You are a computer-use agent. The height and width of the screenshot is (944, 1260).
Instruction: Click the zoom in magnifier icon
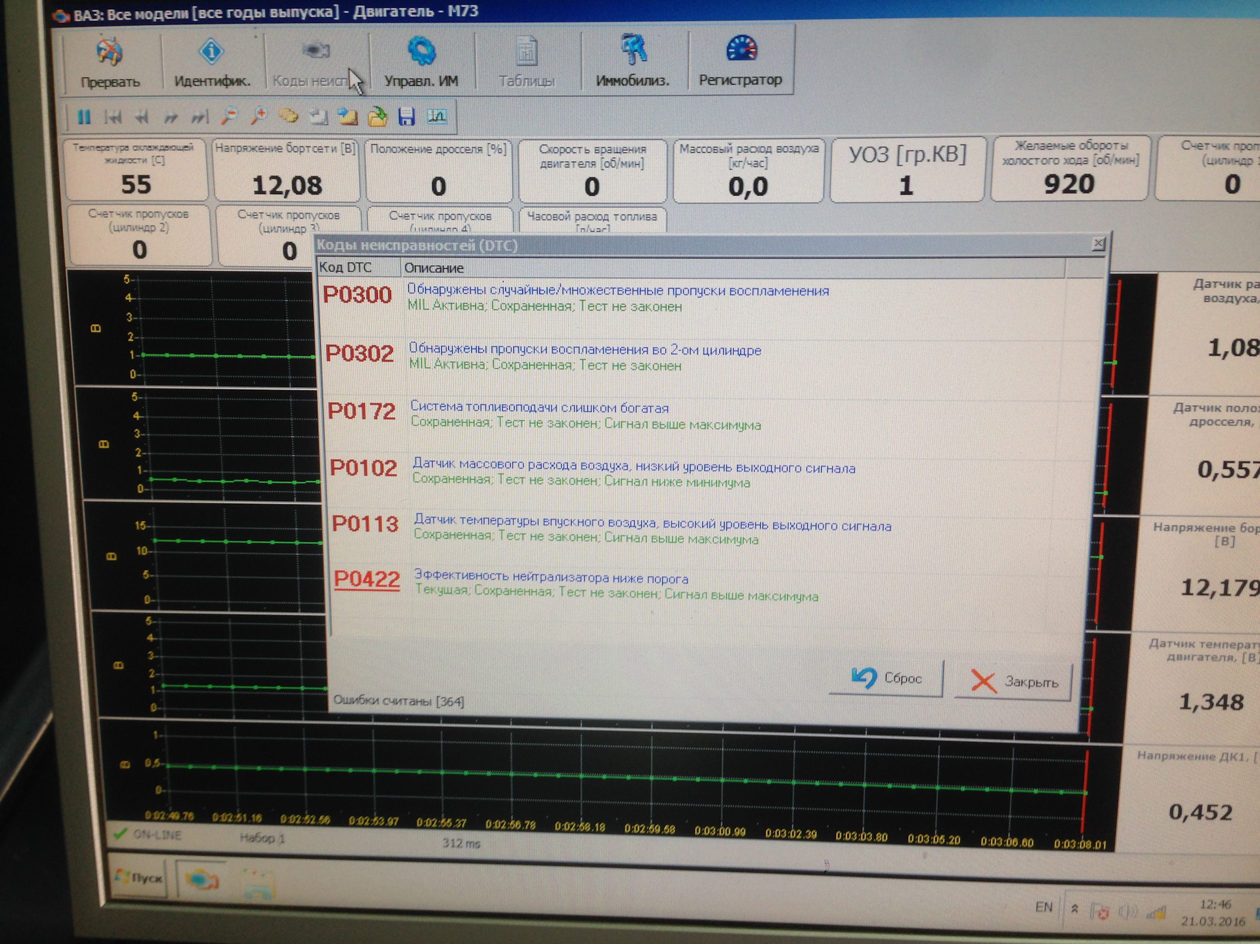(259, 117)
